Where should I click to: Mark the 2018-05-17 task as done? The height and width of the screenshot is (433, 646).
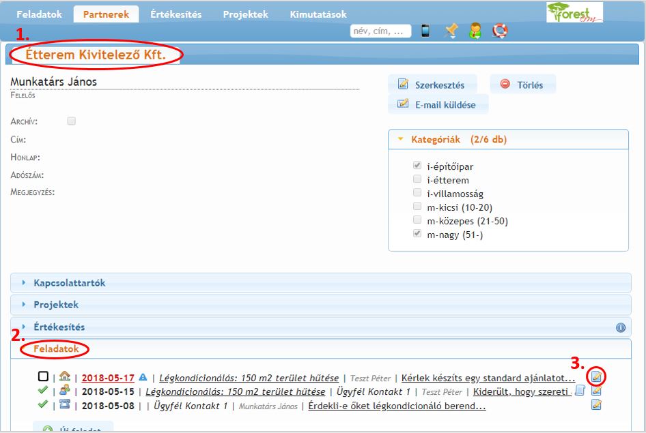(x=44, y=376)
